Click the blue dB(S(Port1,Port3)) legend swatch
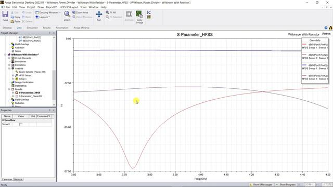This screenshot has width=333, height=187. pos(304,65)
